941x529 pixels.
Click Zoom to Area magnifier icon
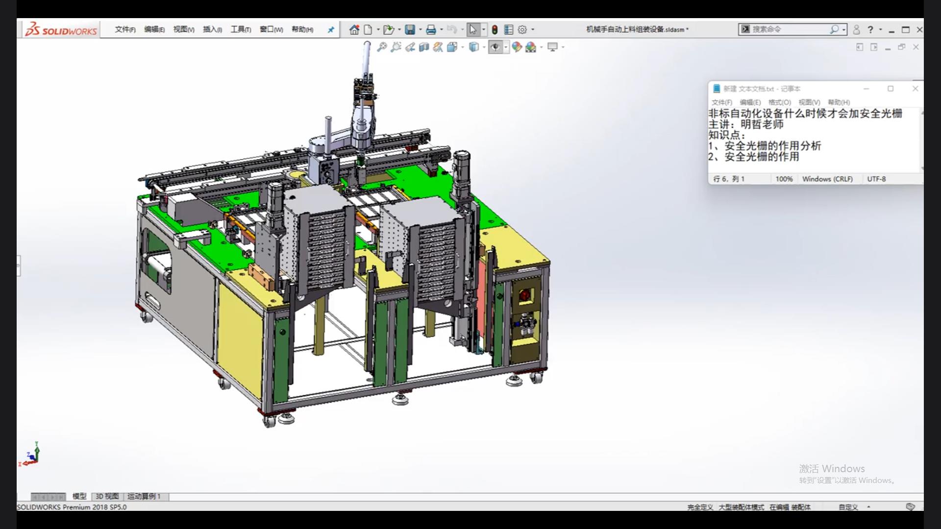(x=396, y=47)
